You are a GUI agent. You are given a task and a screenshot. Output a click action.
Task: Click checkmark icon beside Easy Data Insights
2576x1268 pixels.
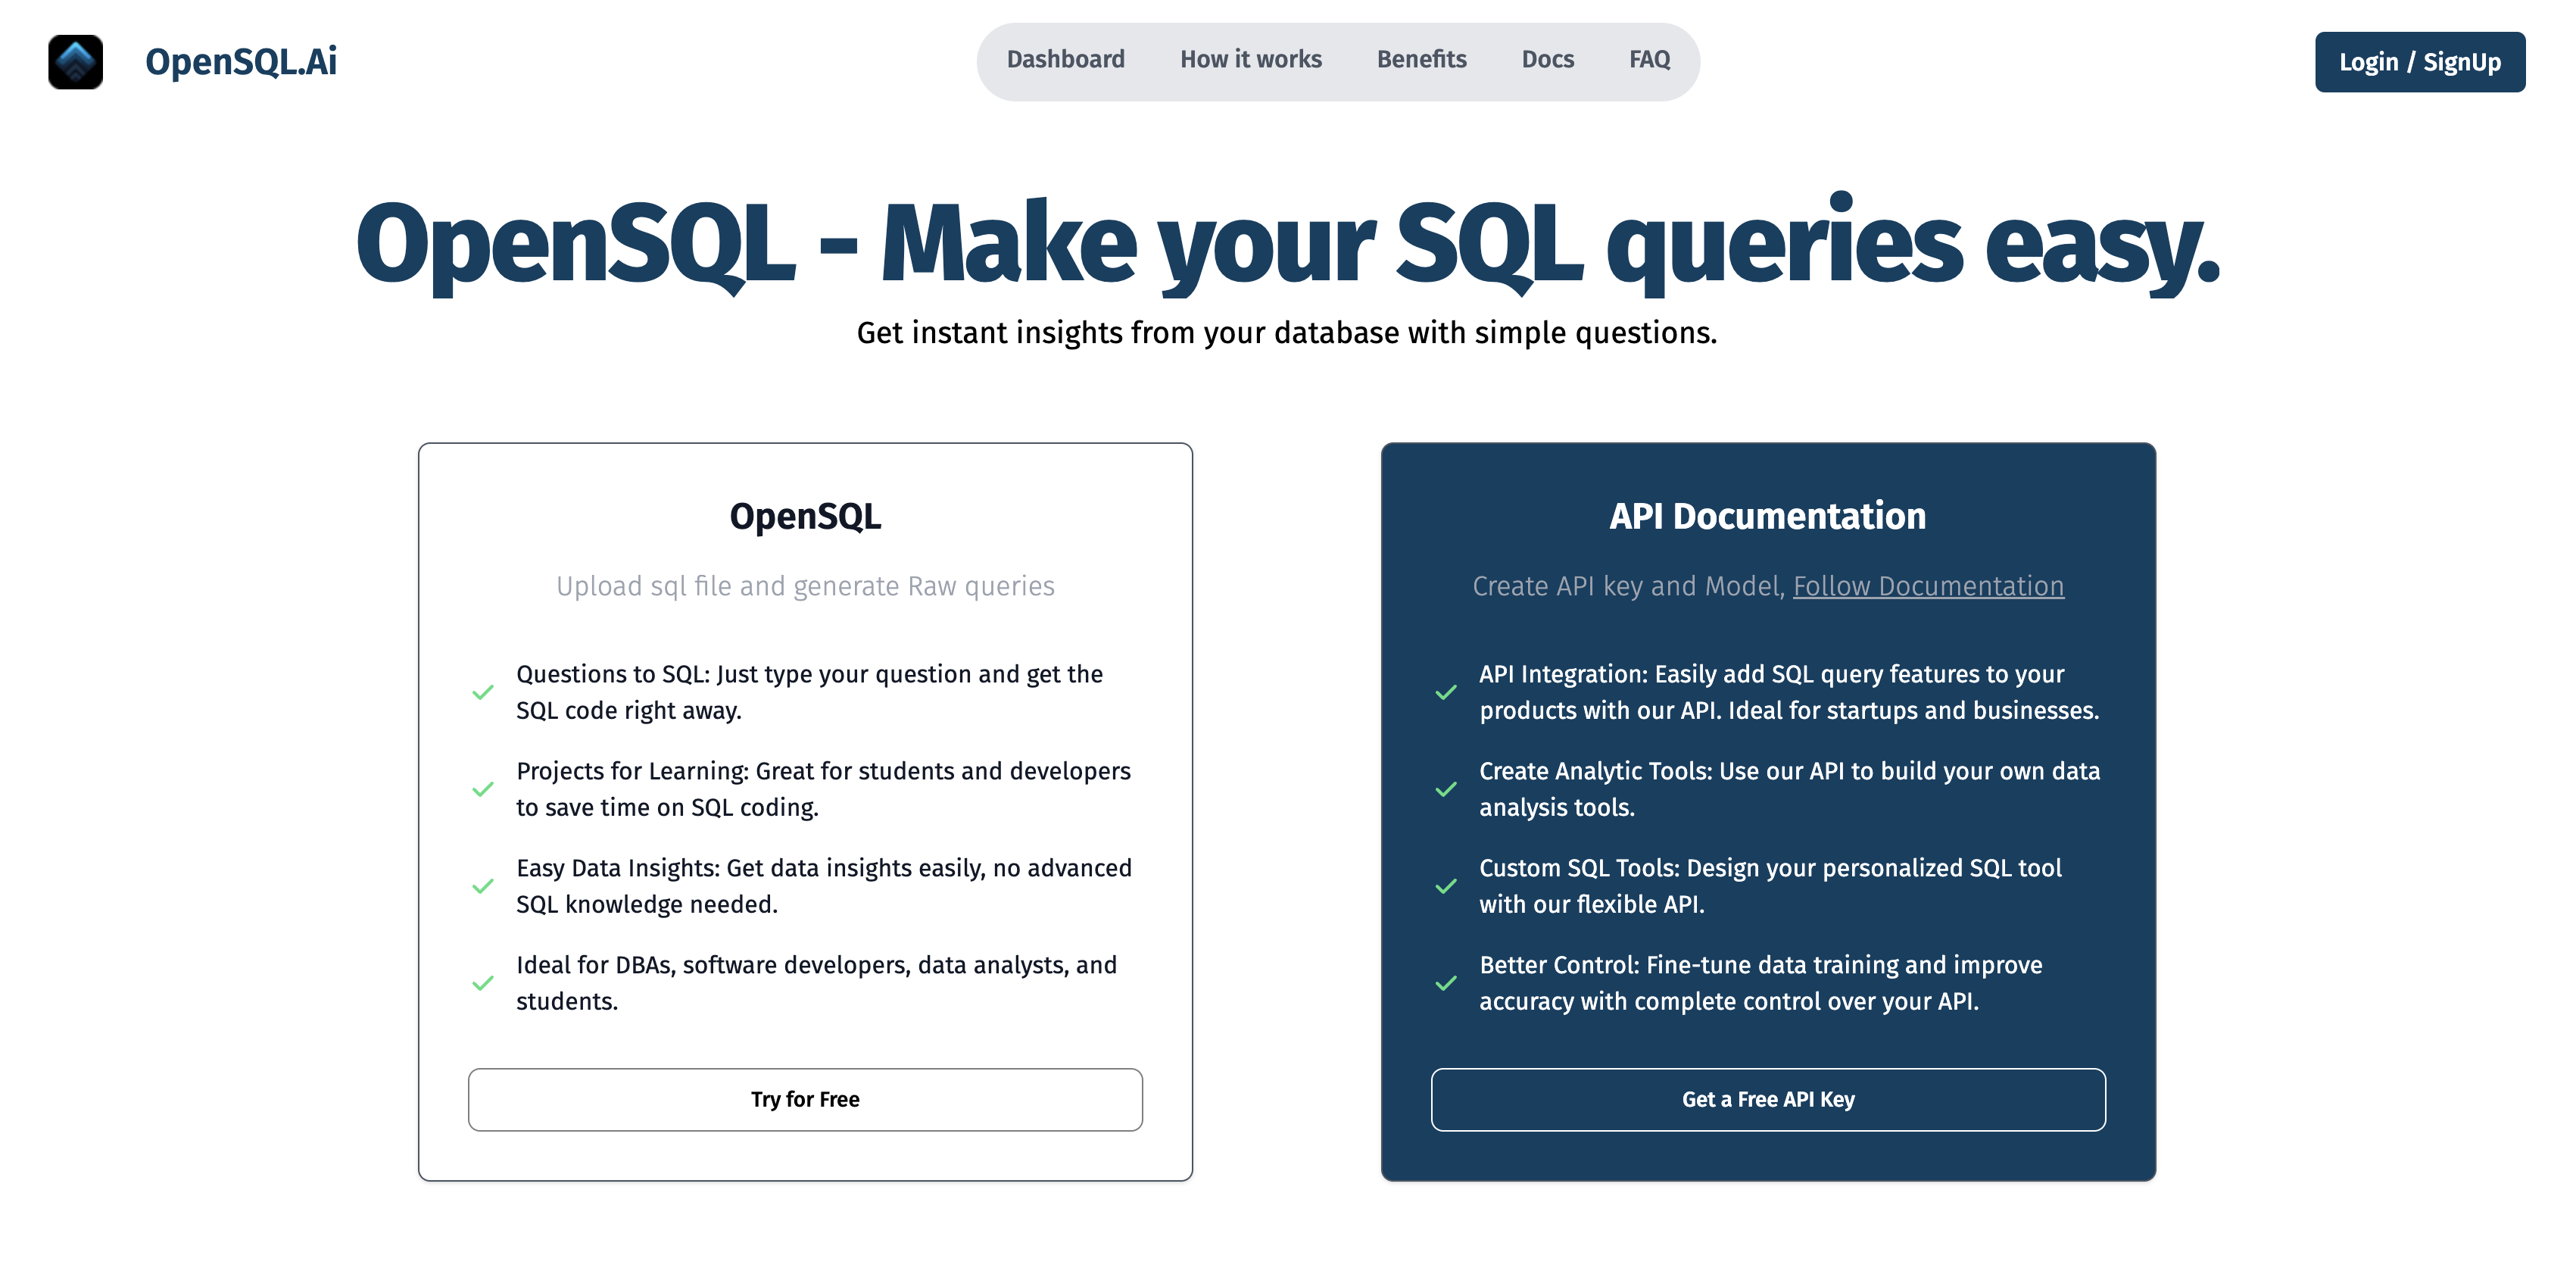point(483,886)
